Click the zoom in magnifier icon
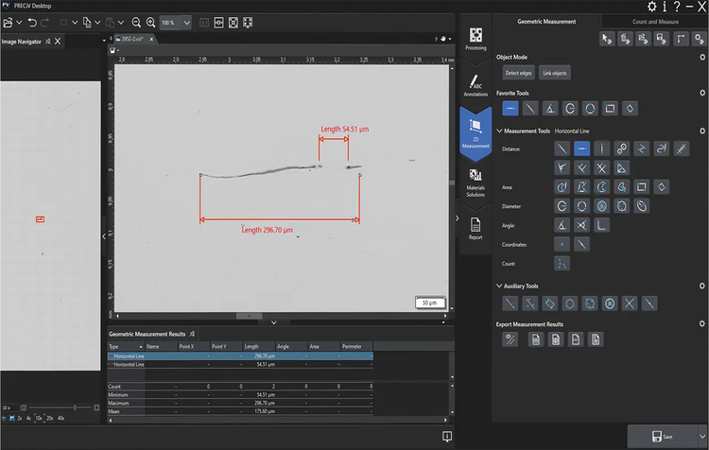Viewport: 709px width, 450px height. [151, 22]
